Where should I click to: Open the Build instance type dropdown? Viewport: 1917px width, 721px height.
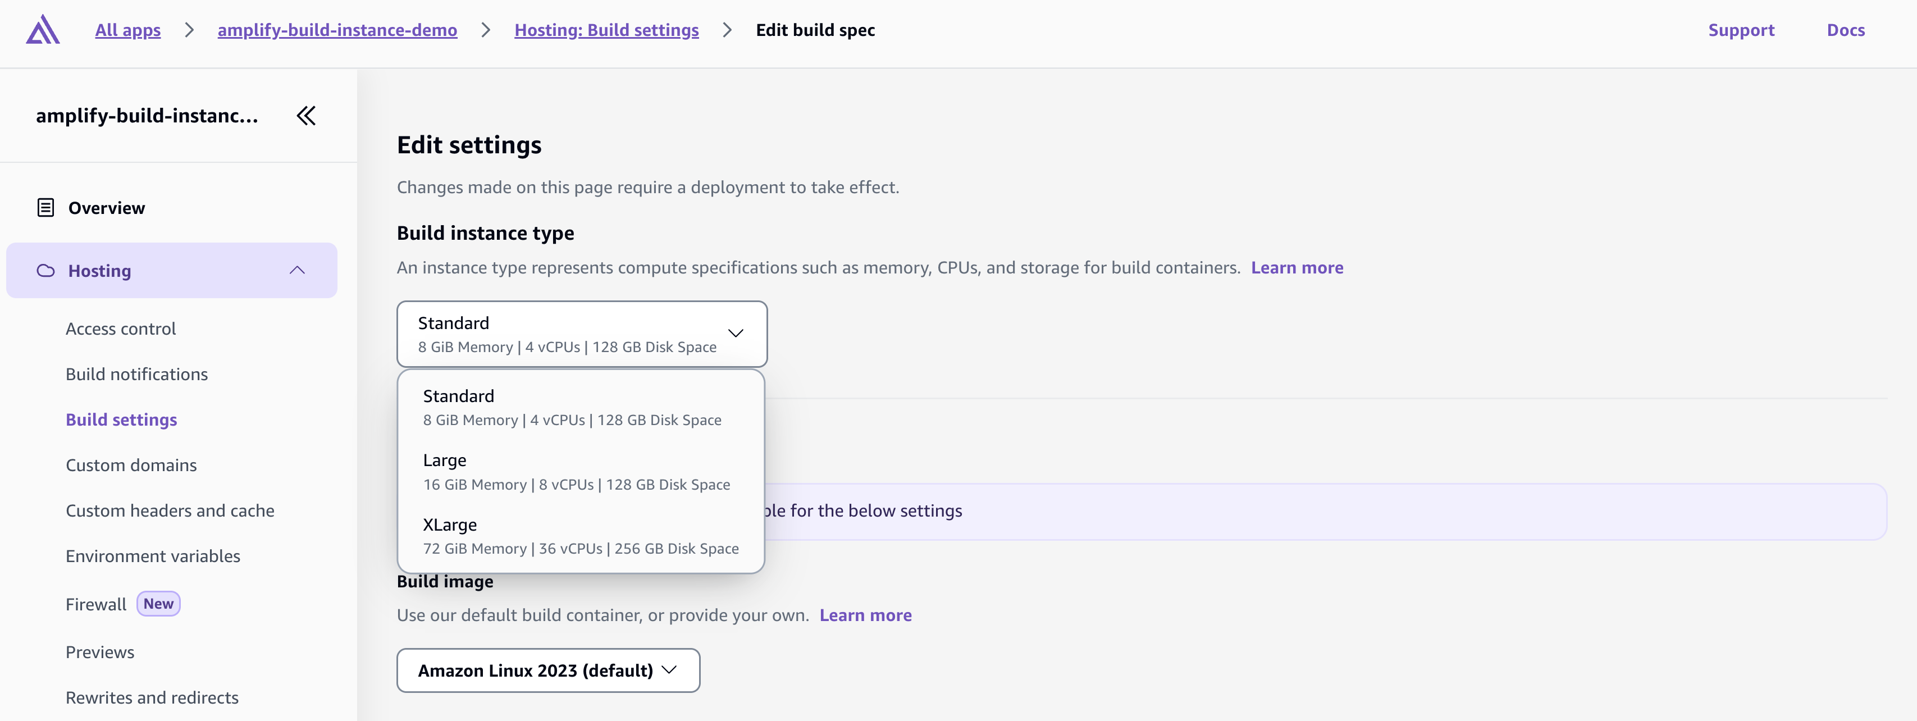tap(581, 334)
